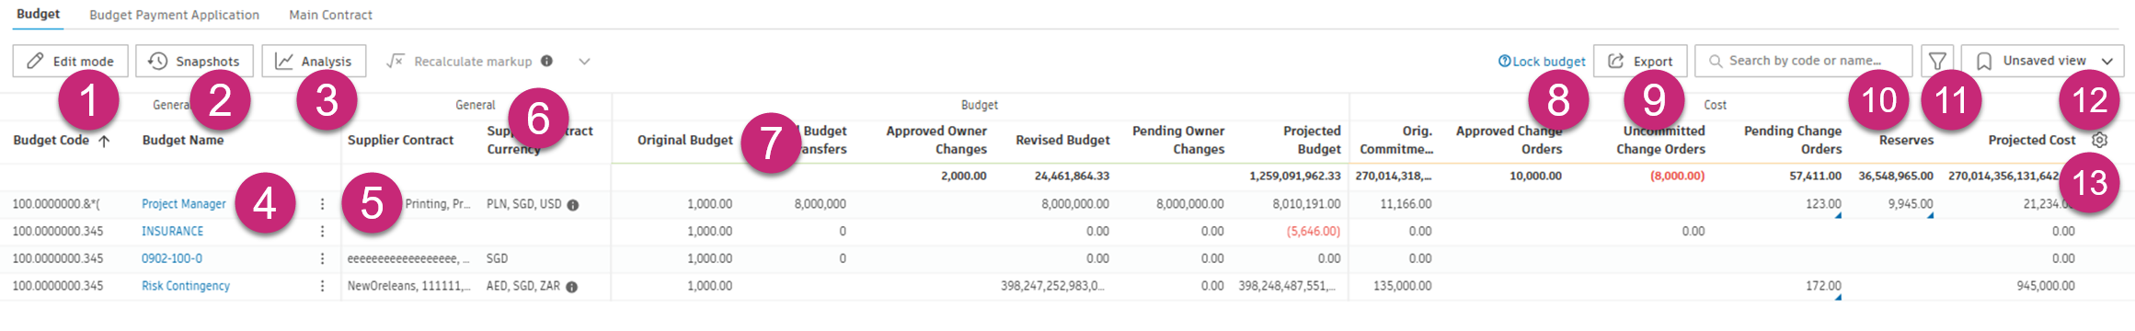Click the info icon next to PLN, SGD, USD

point(573,205)
